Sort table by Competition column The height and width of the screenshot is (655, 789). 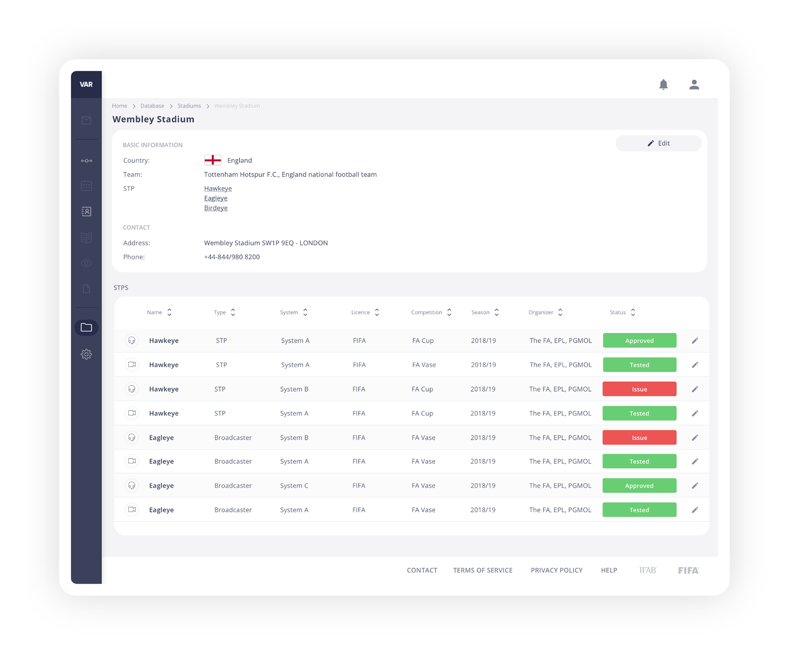(x=449, y=312)
